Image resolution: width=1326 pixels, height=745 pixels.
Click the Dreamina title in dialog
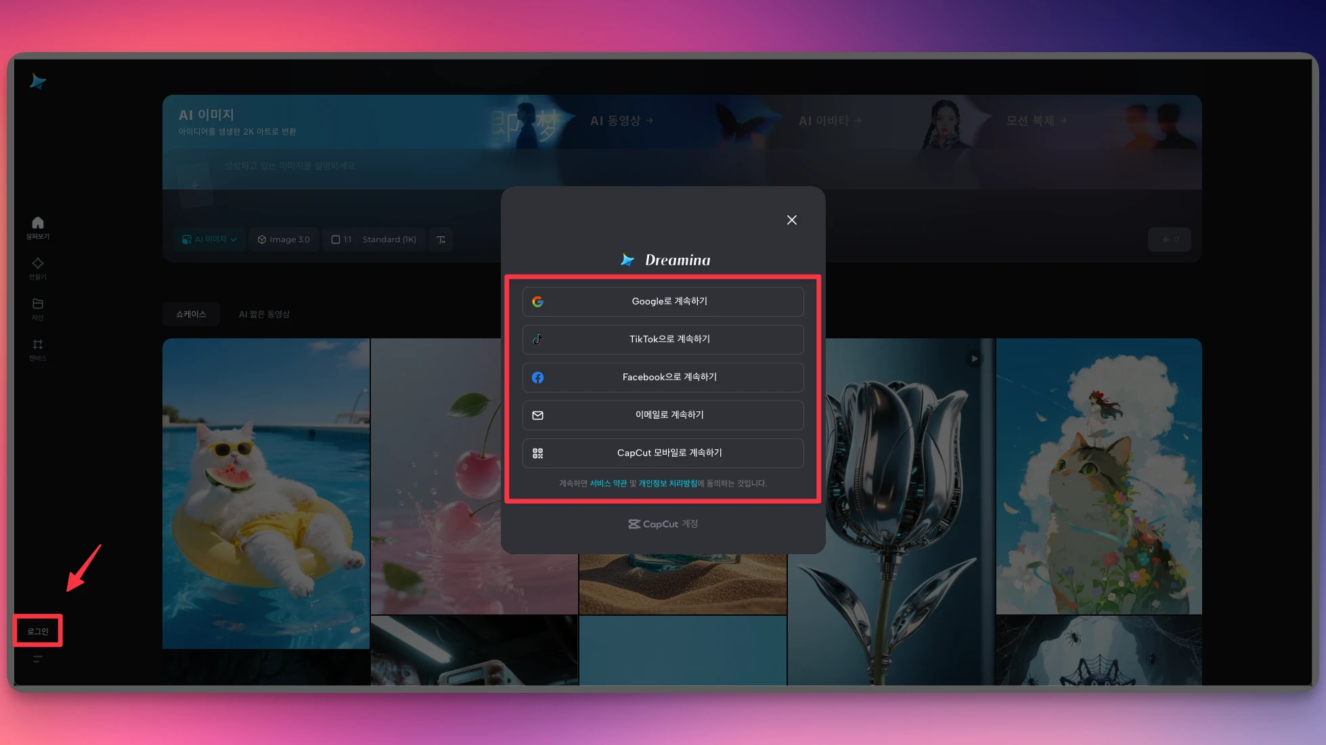click(678, 260)
